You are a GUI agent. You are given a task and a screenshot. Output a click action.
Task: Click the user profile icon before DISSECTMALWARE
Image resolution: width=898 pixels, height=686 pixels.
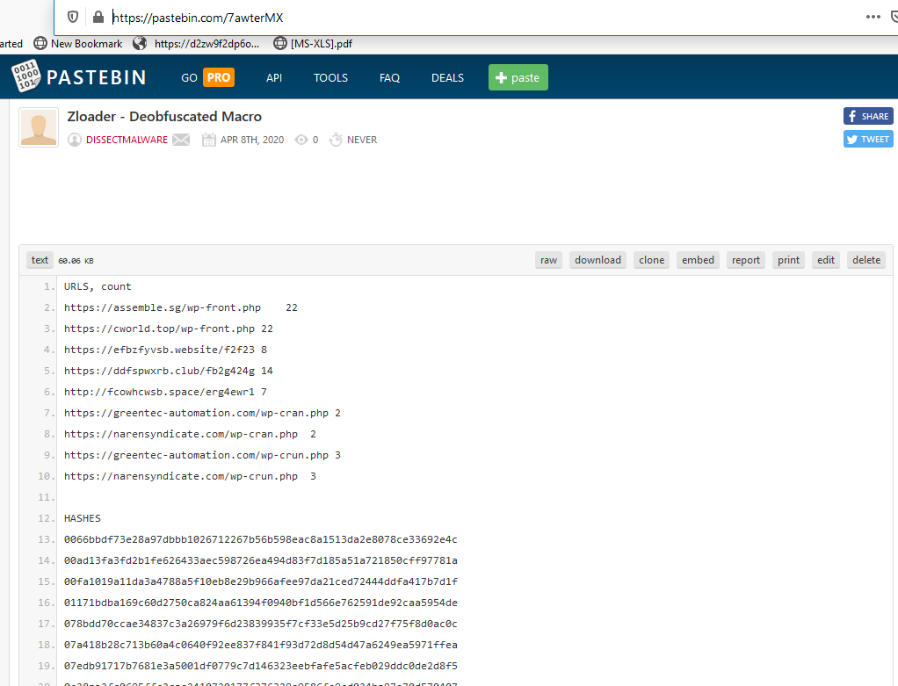pos(75,140)
